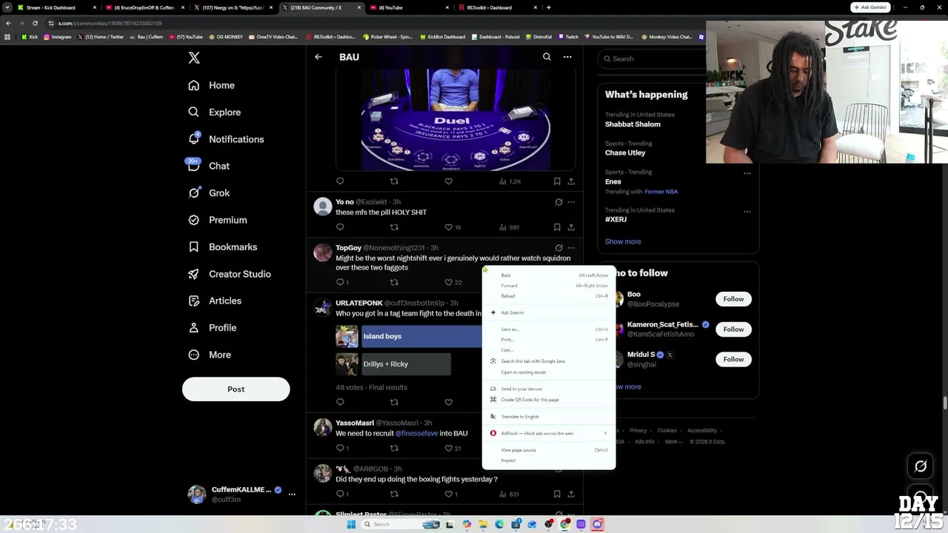Choose Save as in the context menu

[x=549, y=329]
